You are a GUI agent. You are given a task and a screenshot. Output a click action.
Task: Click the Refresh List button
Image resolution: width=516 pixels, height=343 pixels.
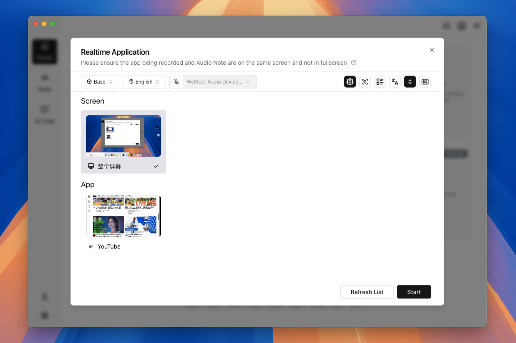click(x=367, y=292)
